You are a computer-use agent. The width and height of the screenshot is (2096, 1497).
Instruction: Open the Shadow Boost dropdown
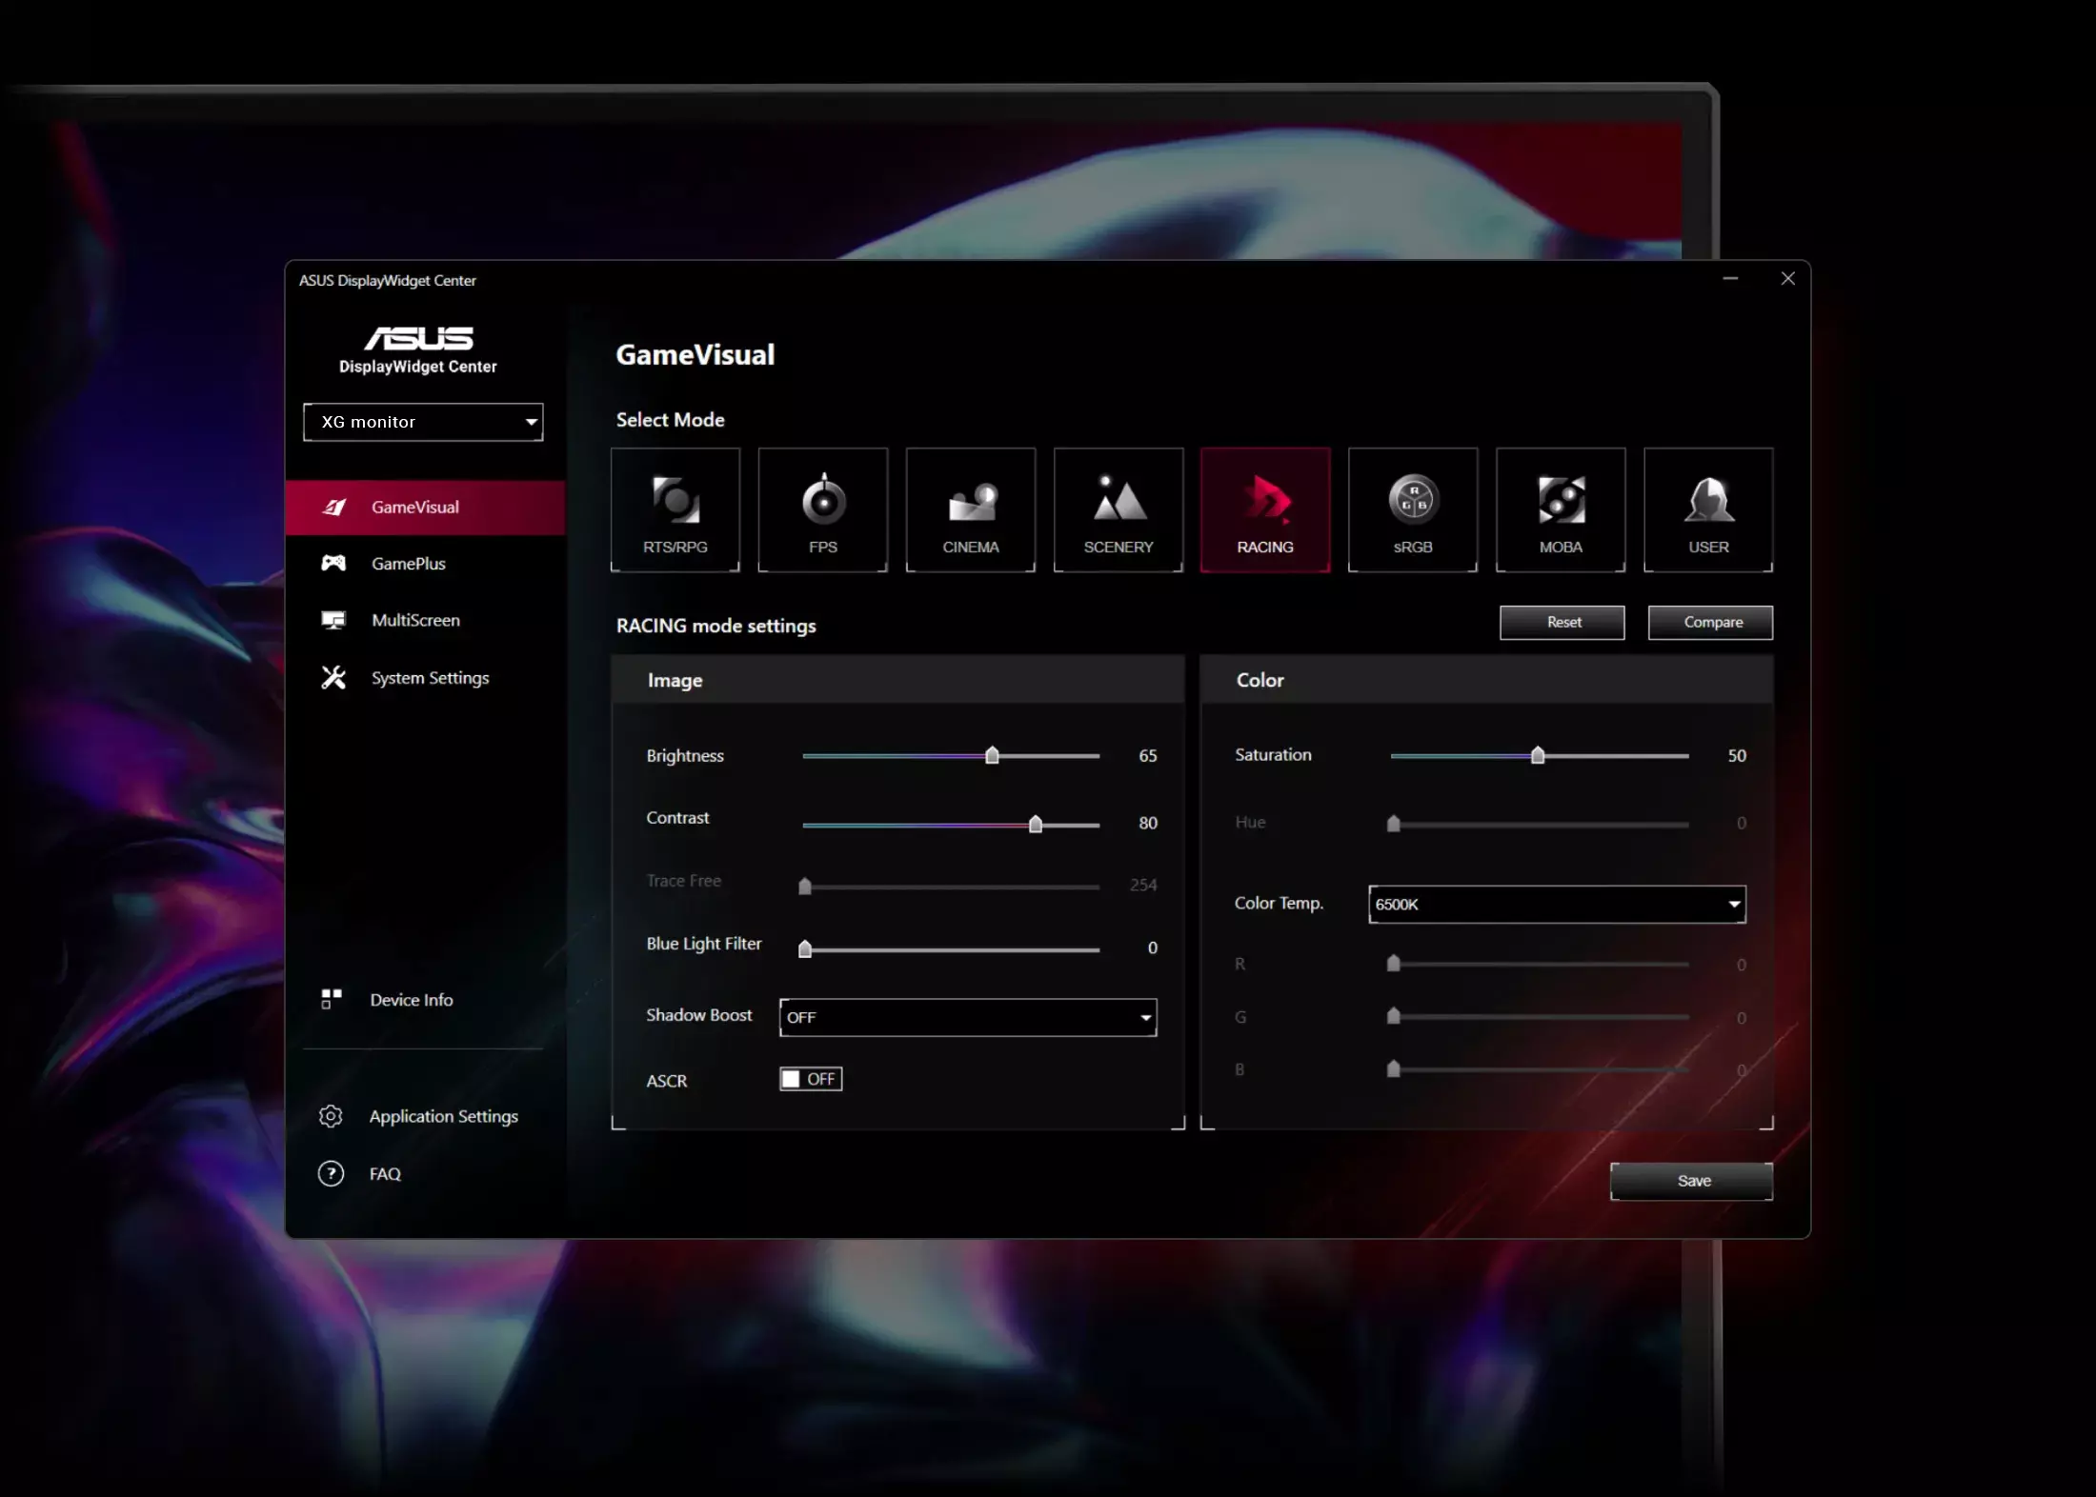point(966,1017)
